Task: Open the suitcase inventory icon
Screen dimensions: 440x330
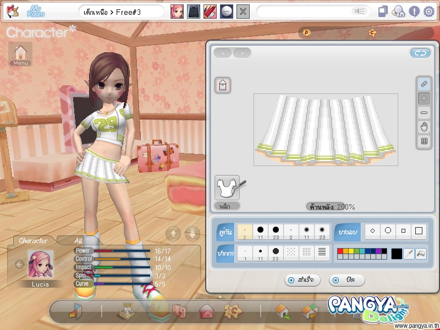Action: pyautogui.click(x=179, y=311)
